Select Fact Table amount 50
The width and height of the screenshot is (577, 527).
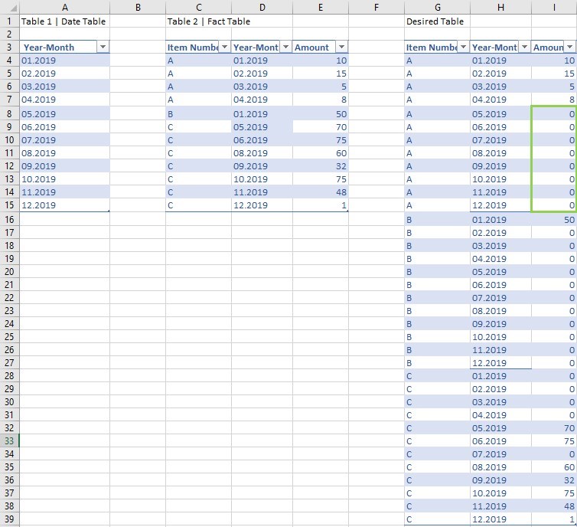point(321,114)
